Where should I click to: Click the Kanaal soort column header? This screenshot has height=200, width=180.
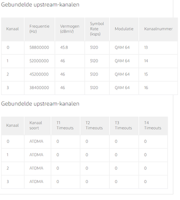37,125
